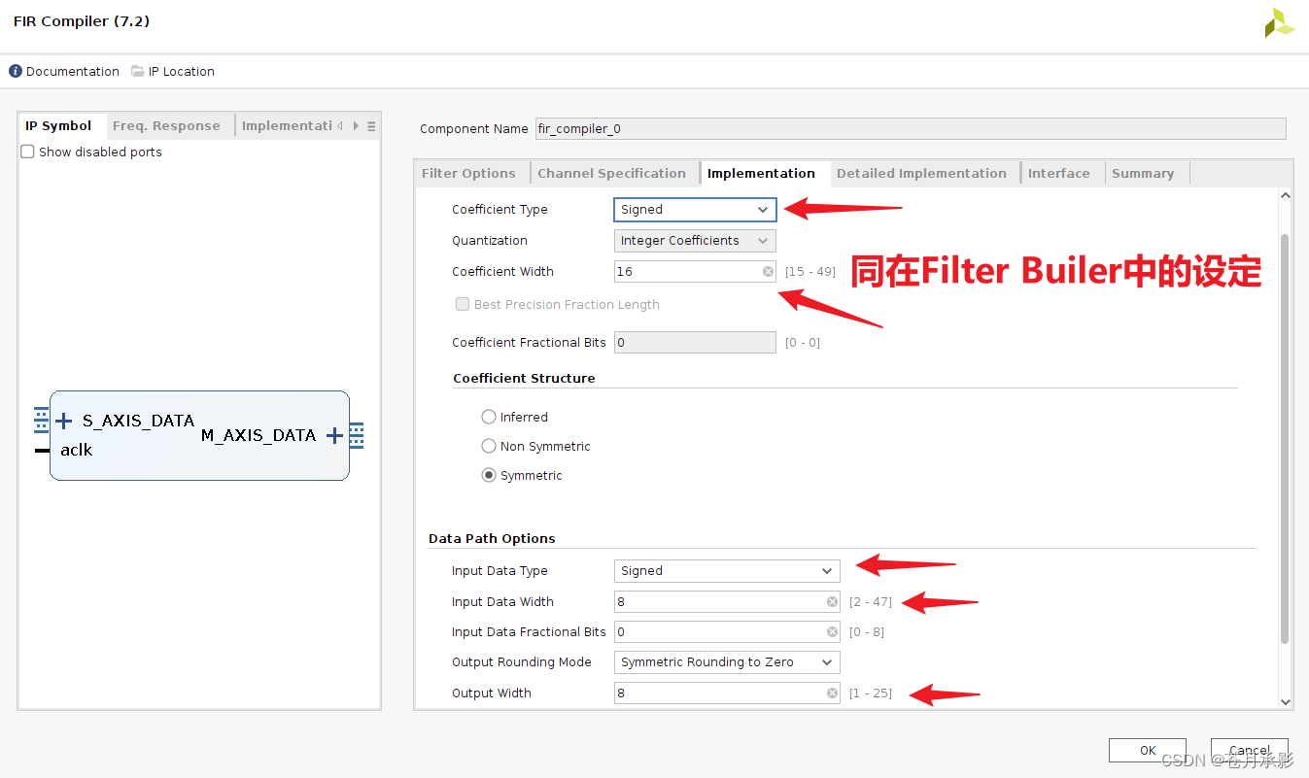This screenshot has width=1309, height=778.
Task: Toggle Show disabled ports checkbox
Action: click(27, 152)
